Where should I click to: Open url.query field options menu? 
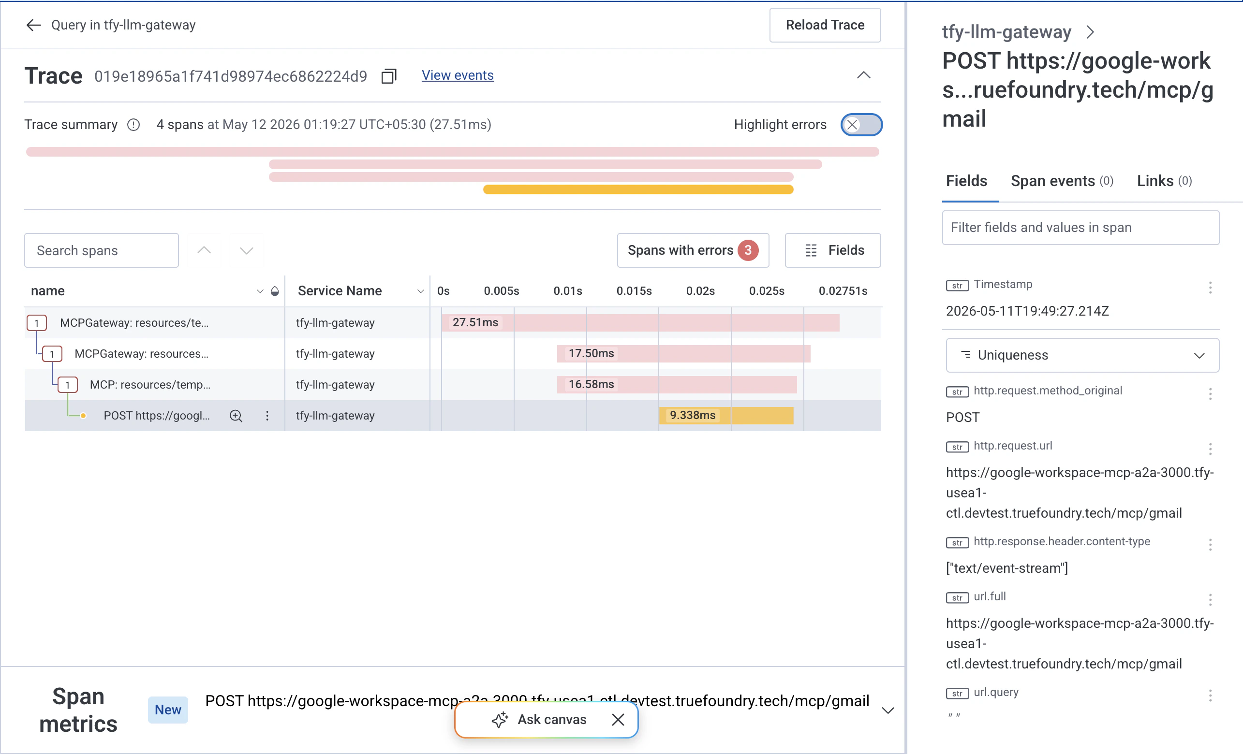pos(1210,696)
